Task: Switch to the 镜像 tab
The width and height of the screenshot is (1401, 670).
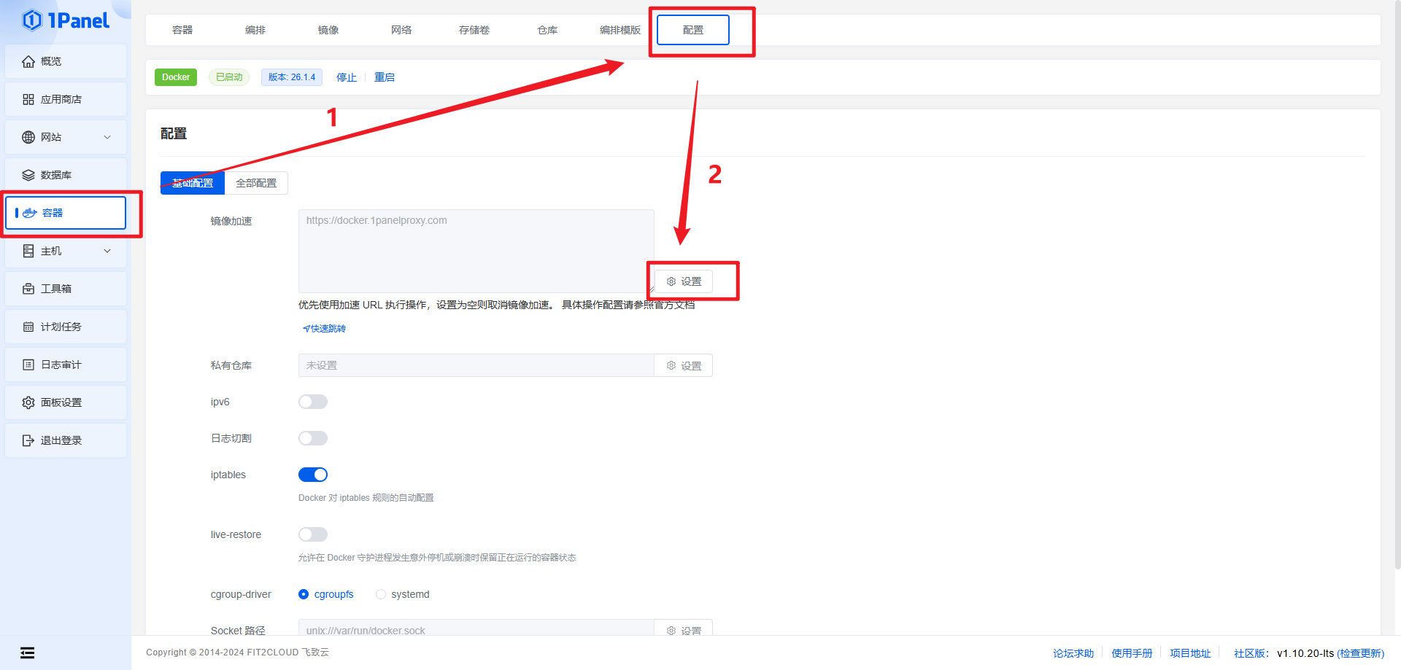Action: pos(328,30)
